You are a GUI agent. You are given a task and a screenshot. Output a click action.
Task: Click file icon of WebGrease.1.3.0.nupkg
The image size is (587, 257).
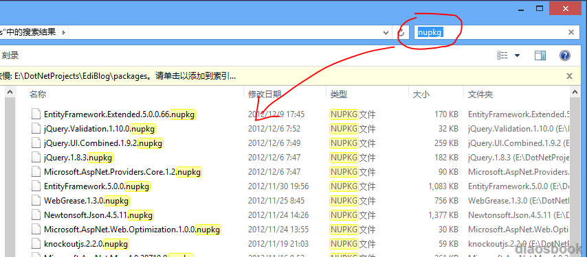(x=36, y=201)
